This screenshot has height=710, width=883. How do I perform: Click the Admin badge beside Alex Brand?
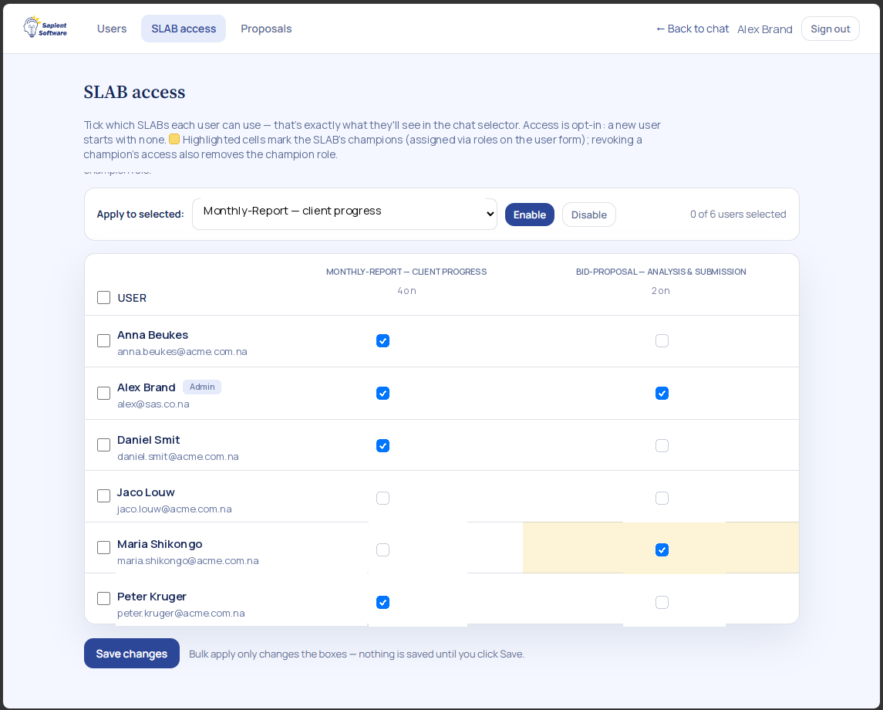202,387
